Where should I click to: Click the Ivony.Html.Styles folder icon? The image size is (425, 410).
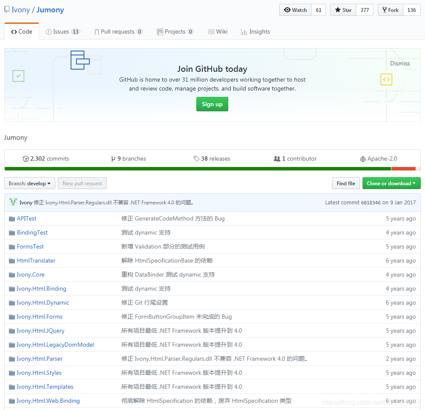click(11, 373)
